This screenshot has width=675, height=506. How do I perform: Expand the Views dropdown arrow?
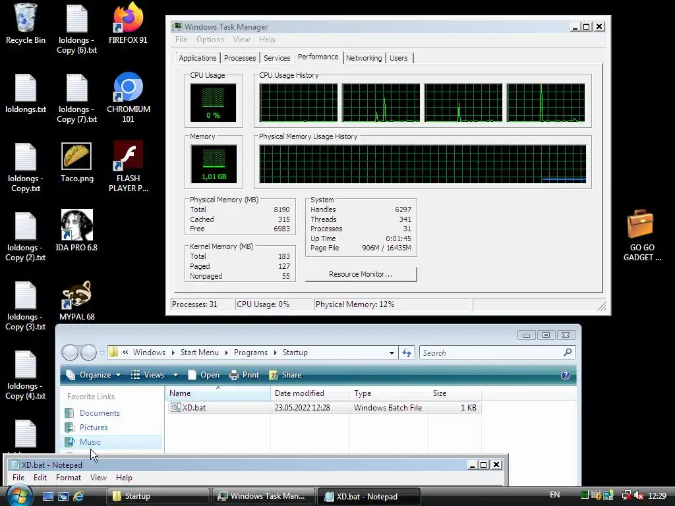175,375
